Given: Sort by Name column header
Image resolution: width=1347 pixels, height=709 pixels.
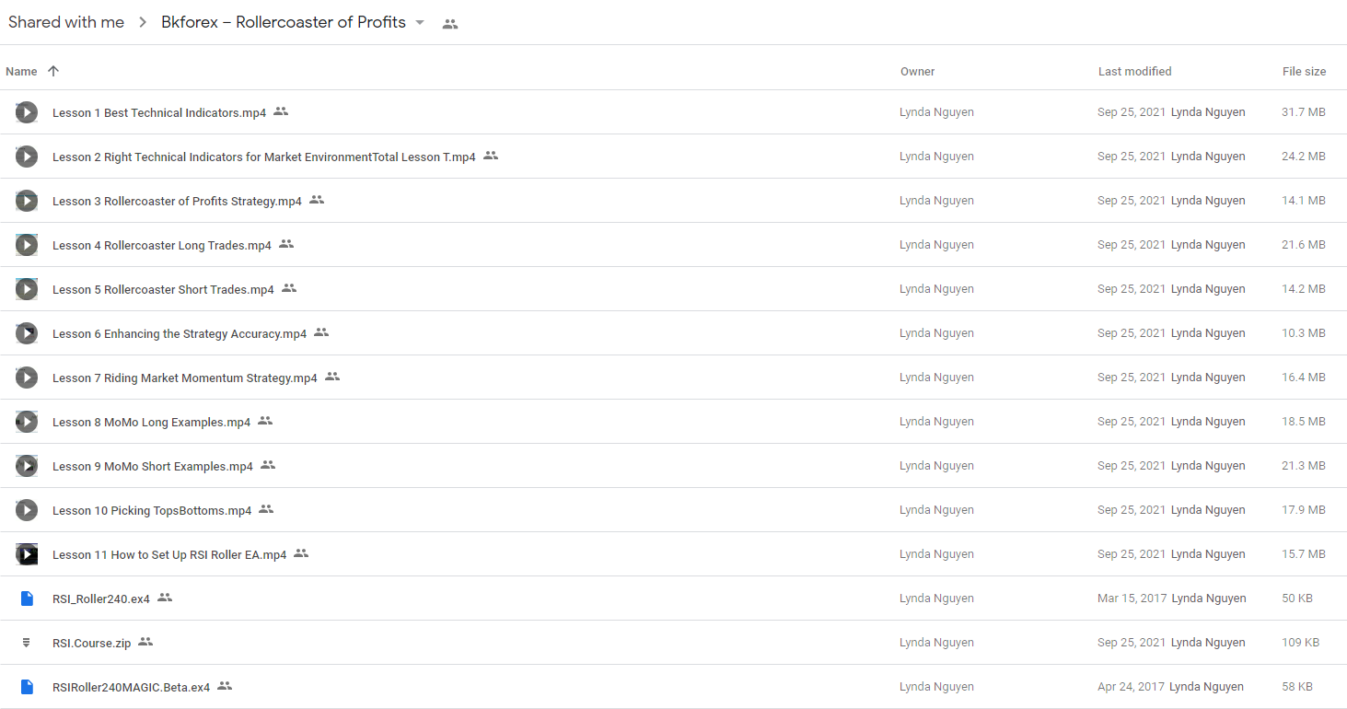Looking at the screenshot, I should click(21, 71).
